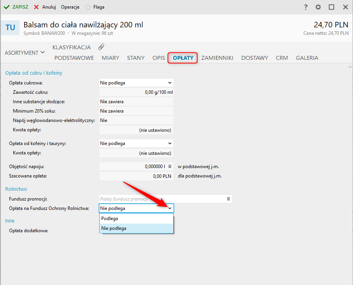Open the CRM tab
Viewport: 353px width, 285px height.
[282, 58]
